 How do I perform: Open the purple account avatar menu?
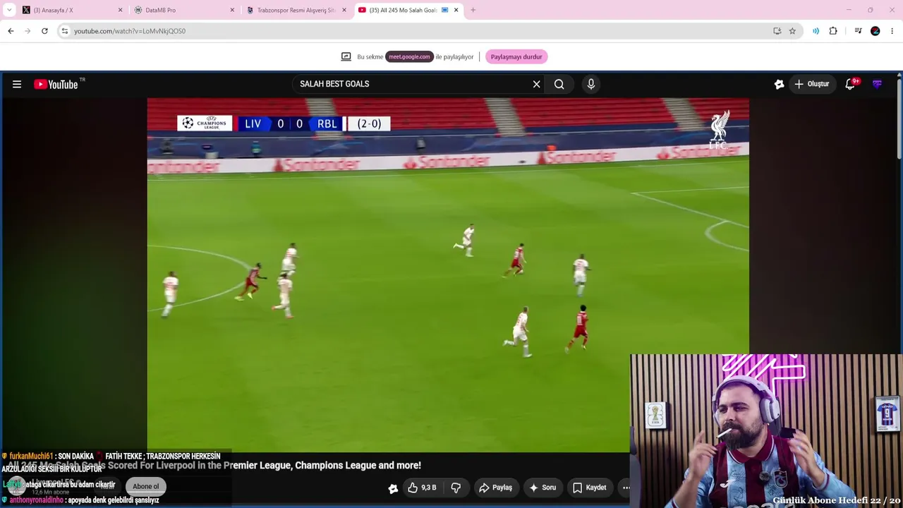tap(877, 84)
